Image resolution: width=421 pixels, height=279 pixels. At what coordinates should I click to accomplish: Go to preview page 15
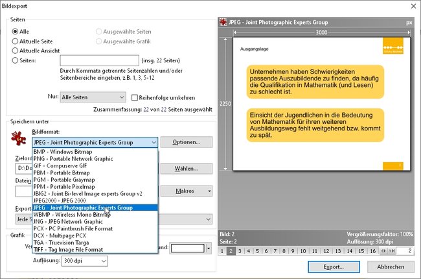(361, 251)
